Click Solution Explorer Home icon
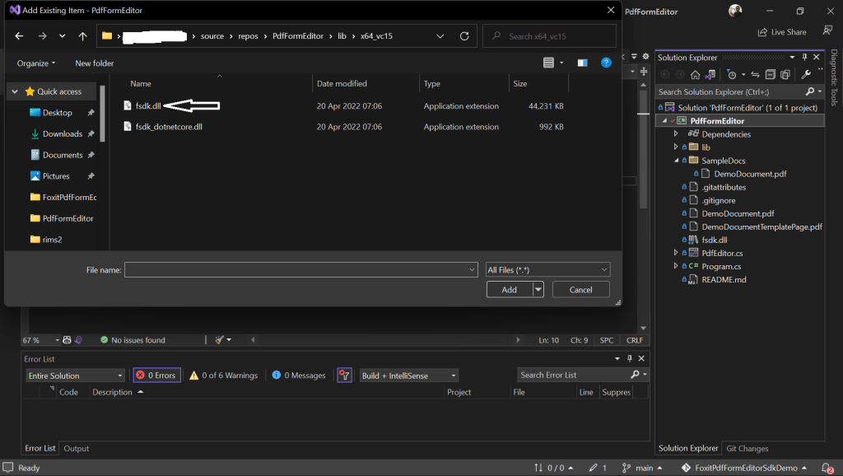This screenshot has width=843, height=476. tap(695, 74)
